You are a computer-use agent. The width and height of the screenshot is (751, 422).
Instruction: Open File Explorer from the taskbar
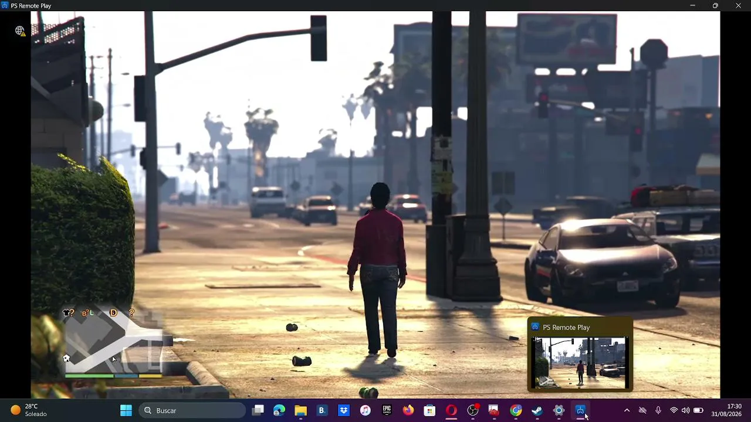click(x=300, y=410)
